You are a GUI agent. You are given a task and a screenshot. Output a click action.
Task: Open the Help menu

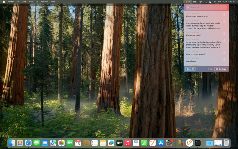53,2
